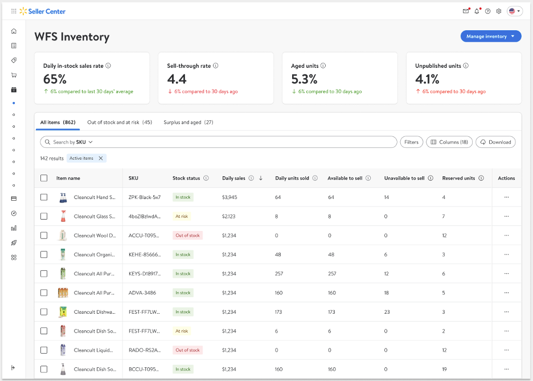This screenshot has width=533, height=381.
Task: Open actions menu for KEHE-85666 row
Action: coord(506,254)
